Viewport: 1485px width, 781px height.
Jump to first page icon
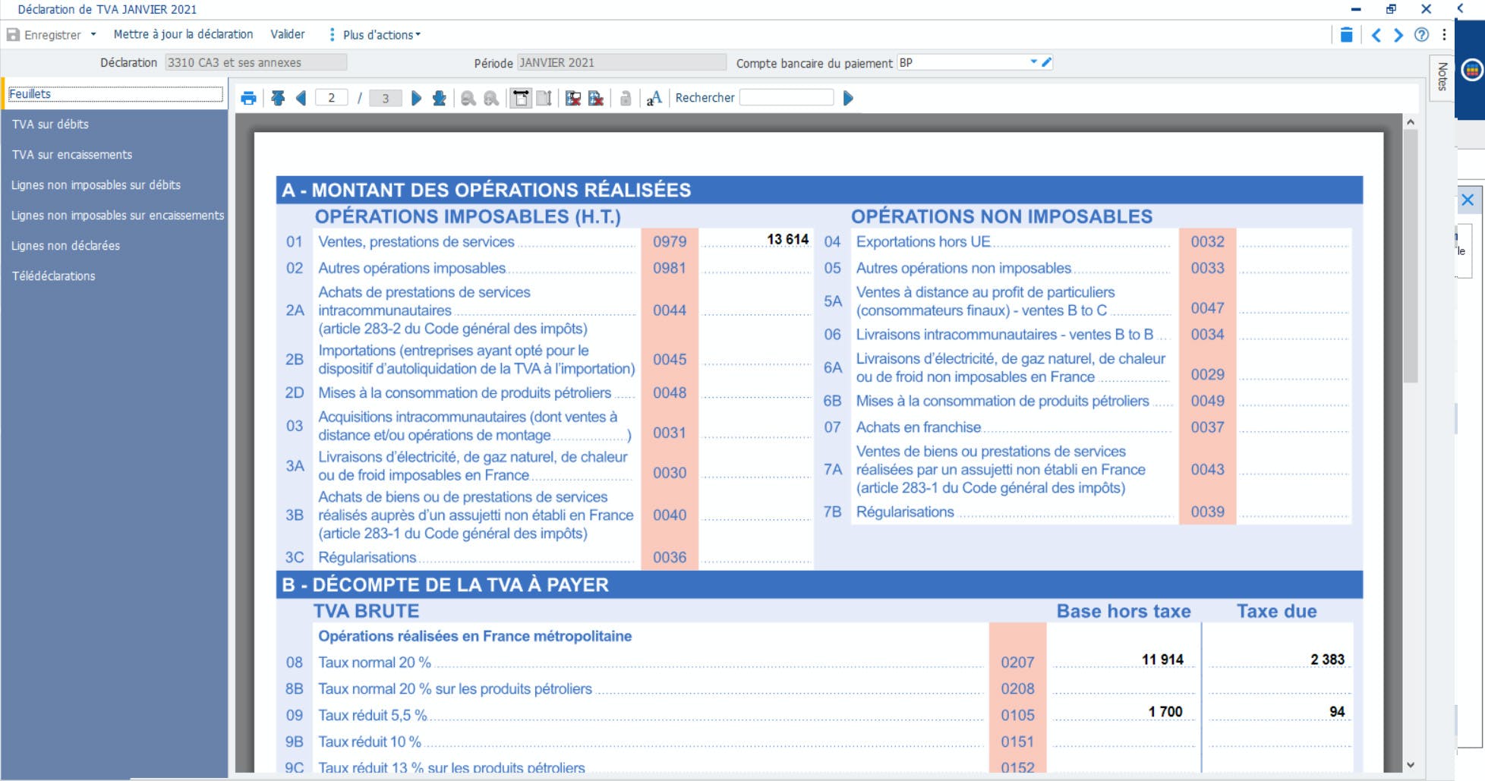coord(278,98)
